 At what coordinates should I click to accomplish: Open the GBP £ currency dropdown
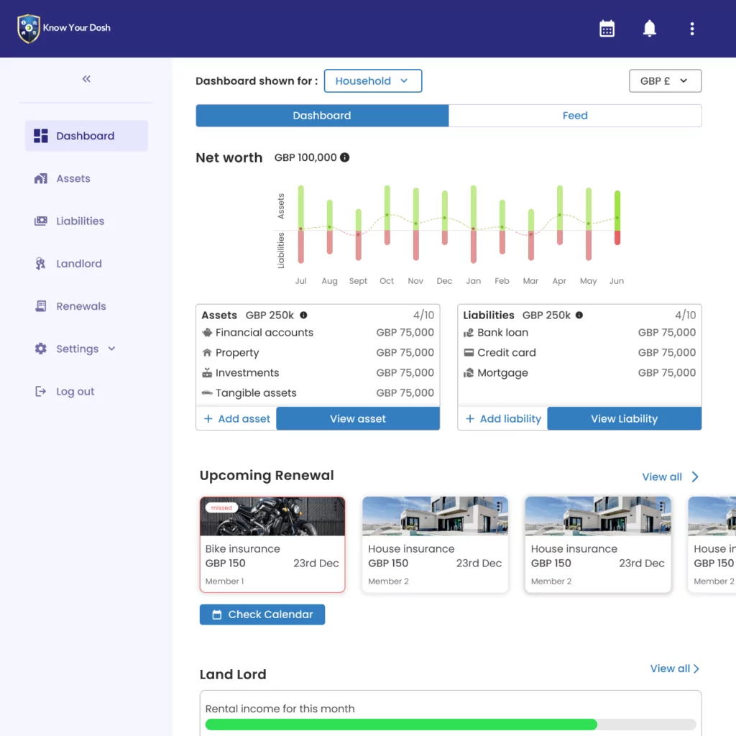coord(665,81)
